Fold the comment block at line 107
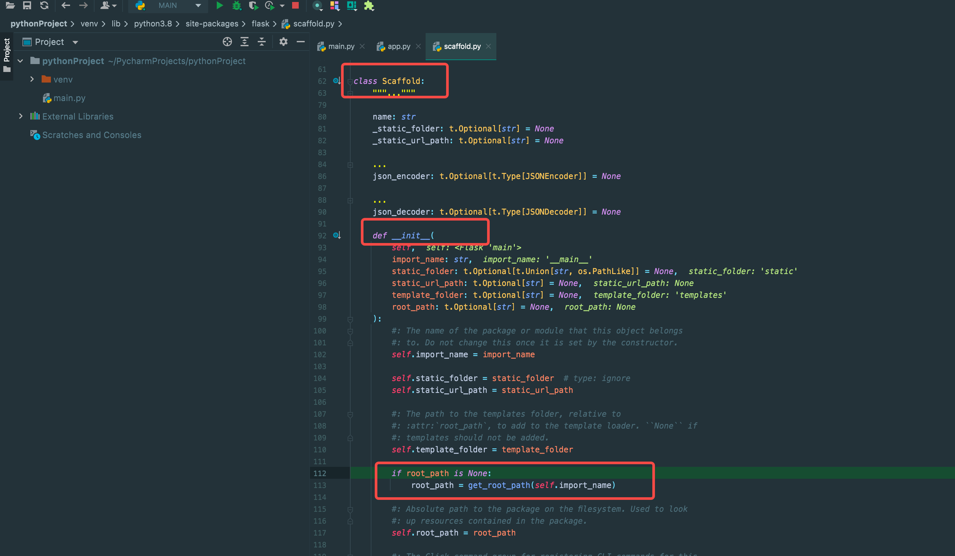This screenshot has height=556, width=955. (x=350, y=414)
